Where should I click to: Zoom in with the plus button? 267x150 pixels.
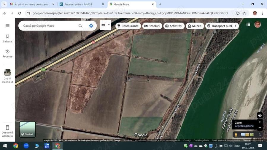pyautogui.click(x=260, y=122)
